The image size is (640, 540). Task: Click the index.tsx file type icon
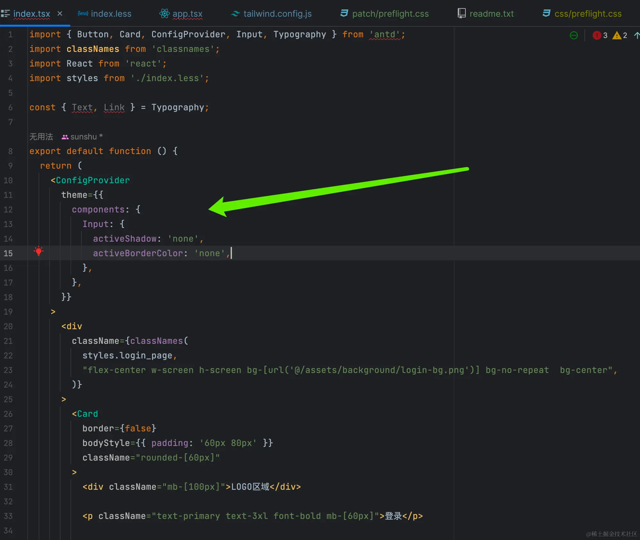coord(5,13)
